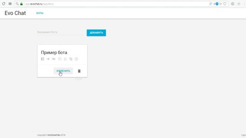Click the VK icon on the bot card
Screen dimensions: 246x138
pos(54,59)
